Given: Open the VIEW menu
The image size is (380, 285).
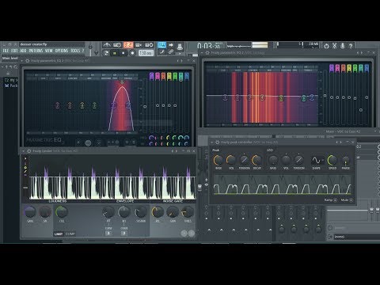Looking at the screenshot, I should [x=49, y=51].
